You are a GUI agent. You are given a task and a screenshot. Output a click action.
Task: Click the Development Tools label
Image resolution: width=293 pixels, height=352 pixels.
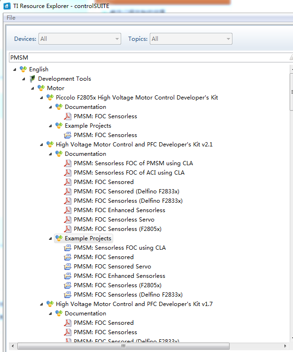tap(64, 79)
